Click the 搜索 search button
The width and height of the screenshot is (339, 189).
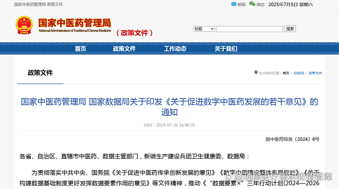click(290, 29)
